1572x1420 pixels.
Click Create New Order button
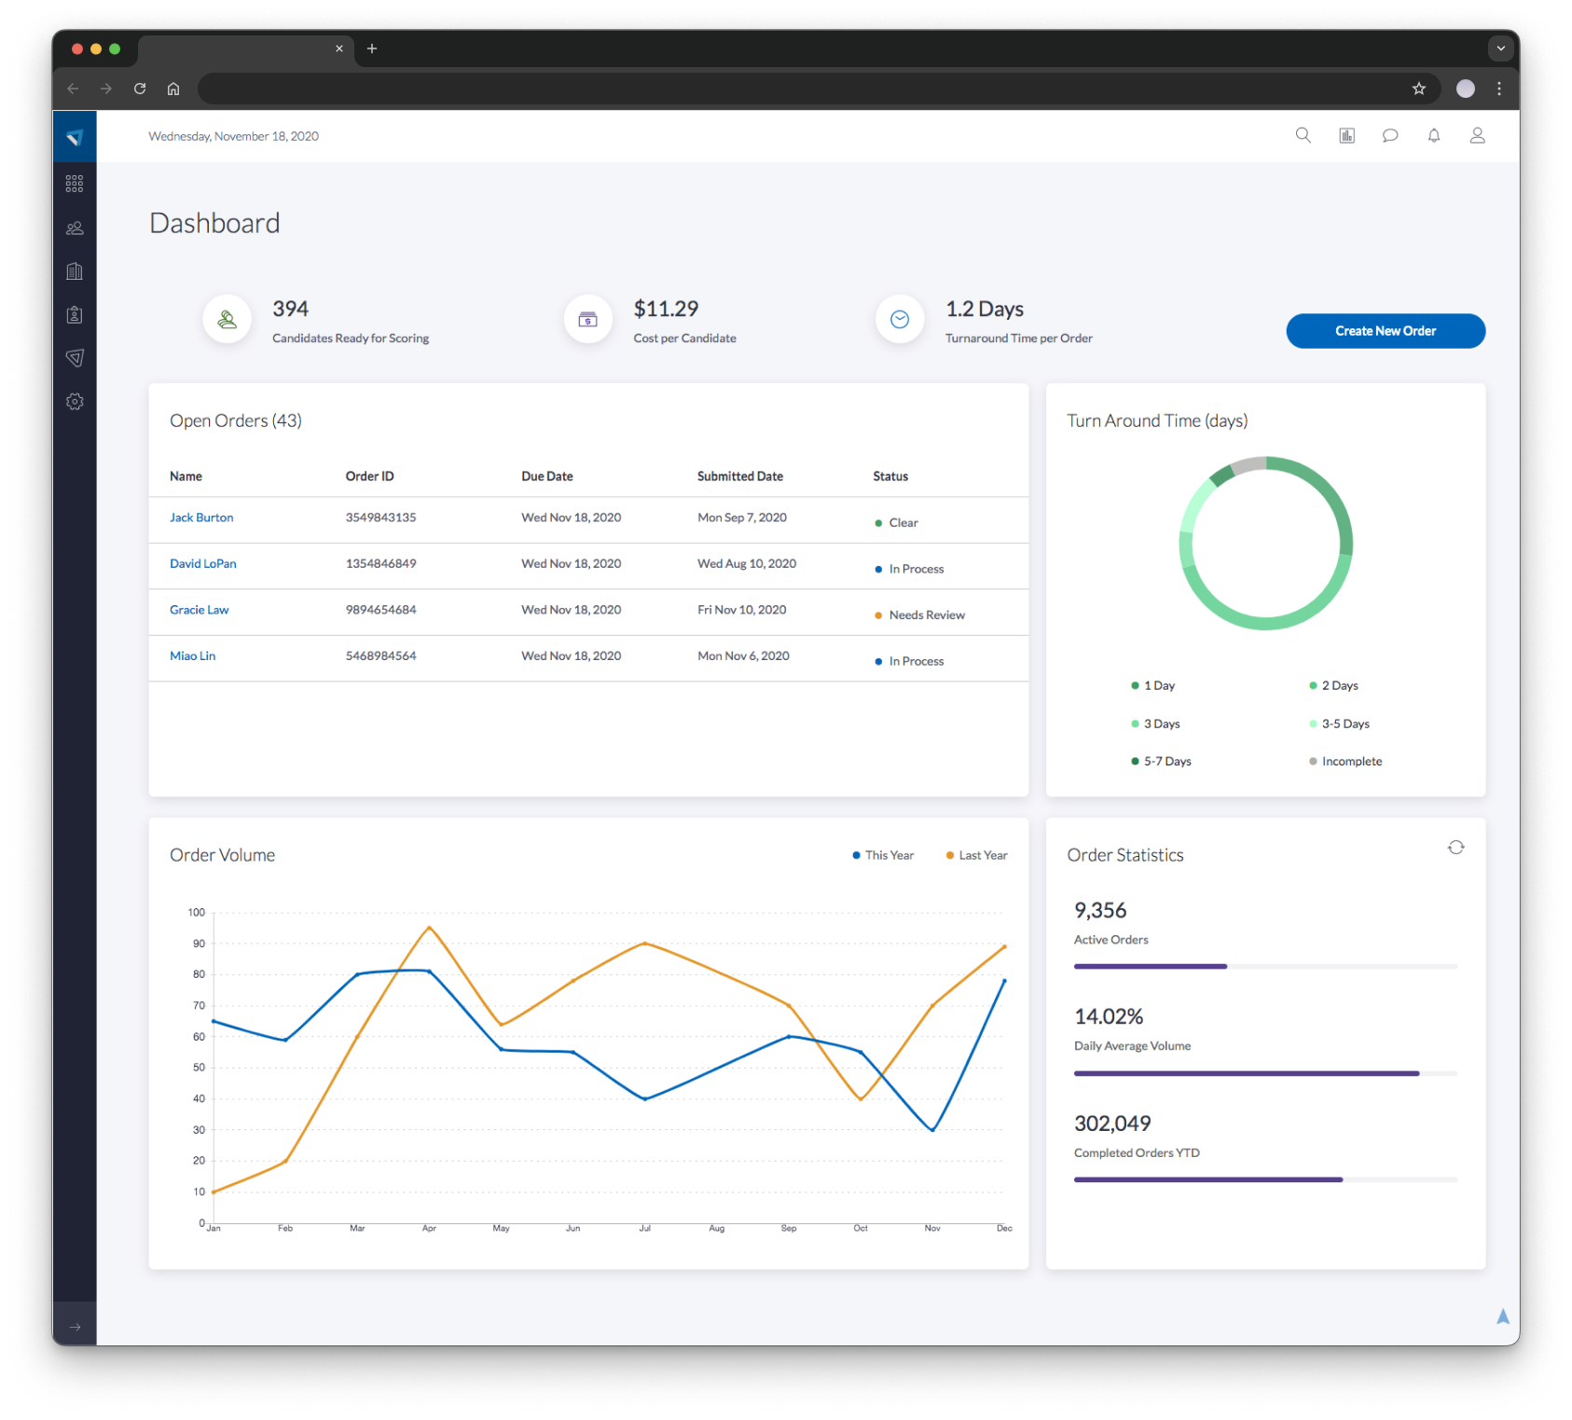tap(1386, 331)
